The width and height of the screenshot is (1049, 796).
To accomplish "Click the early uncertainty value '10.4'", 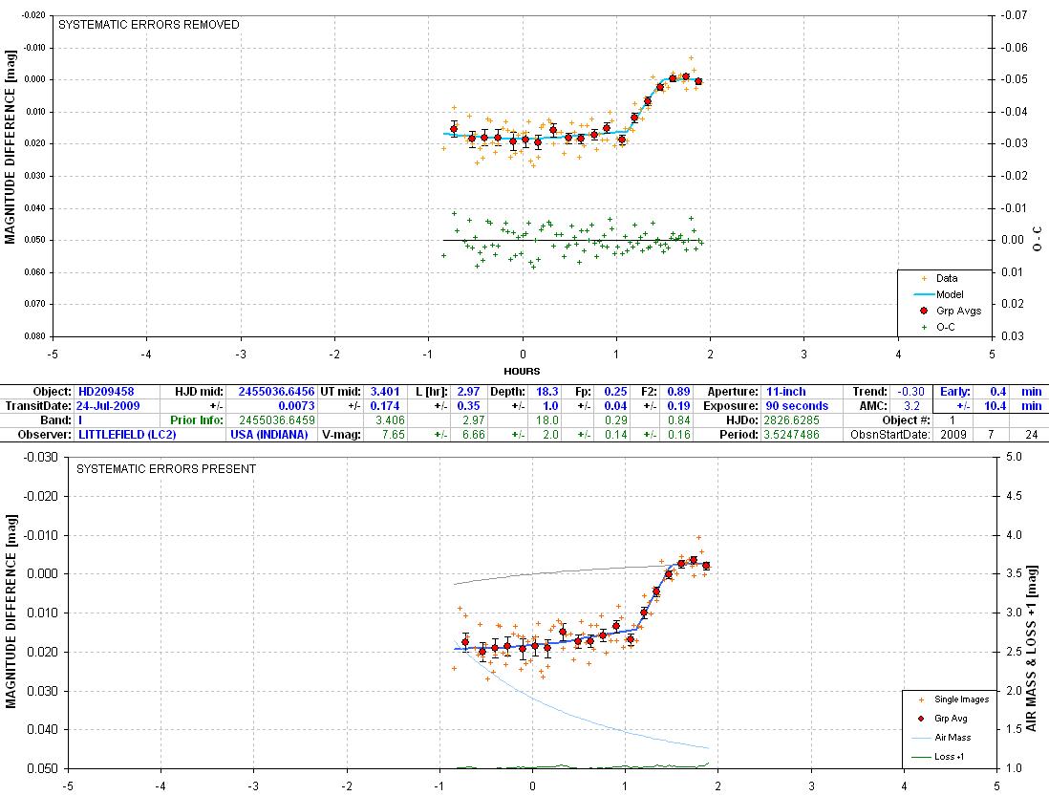I will 995,406.
